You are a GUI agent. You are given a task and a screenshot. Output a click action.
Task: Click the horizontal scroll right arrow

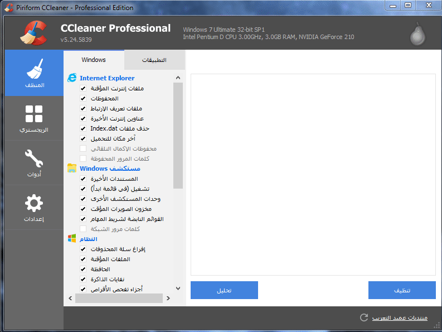click(167, 299)
